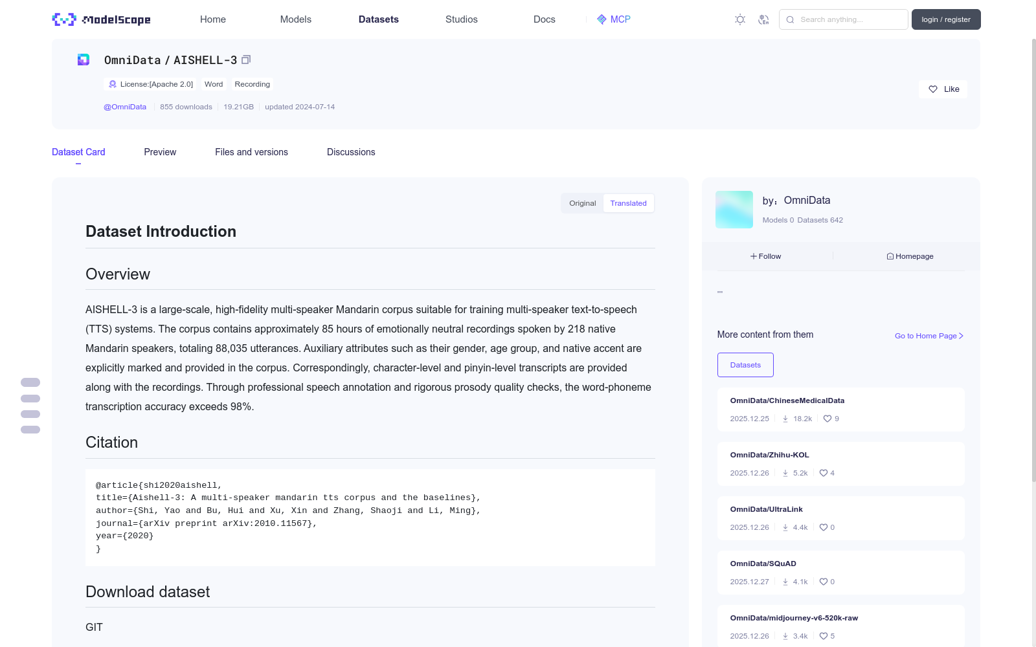Click the heart icon on Zhihu-KOL card
Image resolution: width=1036 pixels, height=647 pixels.
tap(824, 473)
